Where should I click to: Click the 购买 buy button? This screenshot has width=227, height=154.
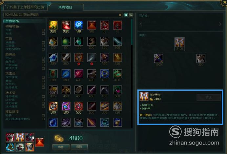click(209, 97)
